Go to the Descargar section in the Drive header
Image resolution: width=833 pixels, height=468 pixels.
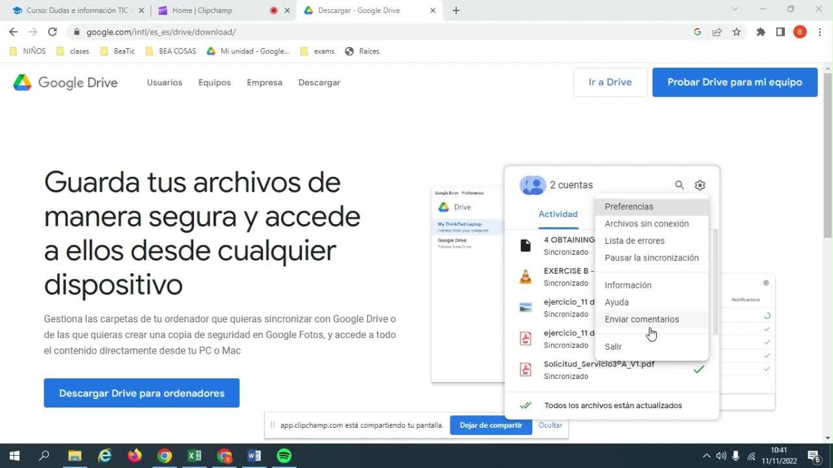point(320,83)
